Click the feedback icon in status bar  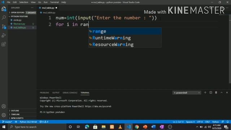pos(223,122)
